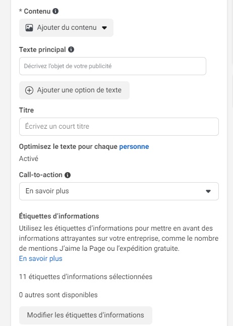
Task: Open info tooltip beside Texte principal
Action: pyautogui.click(x=71, y=49)
